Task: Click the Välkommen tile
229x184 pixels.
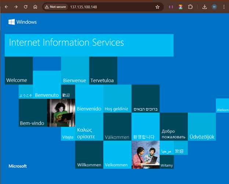Action: click(x=117, y=127)
